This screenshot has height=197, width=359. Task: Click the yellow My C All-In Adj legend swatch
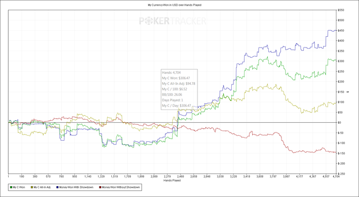32,187
